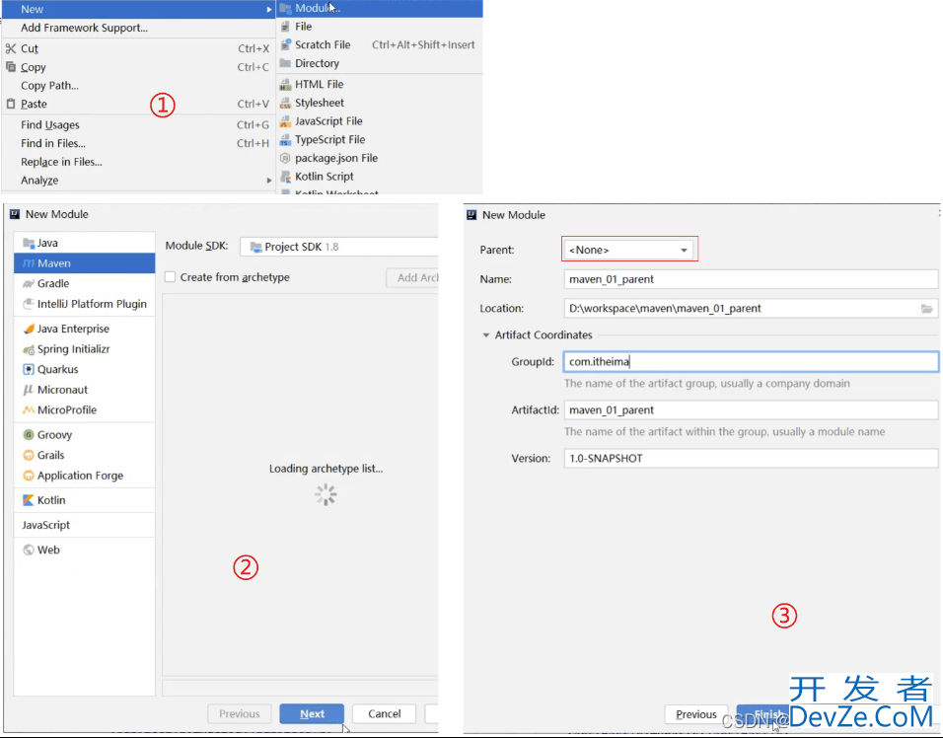Collapse the Artifact Coordinates section
The image size is (943, 738).
(x=486, y=335)
